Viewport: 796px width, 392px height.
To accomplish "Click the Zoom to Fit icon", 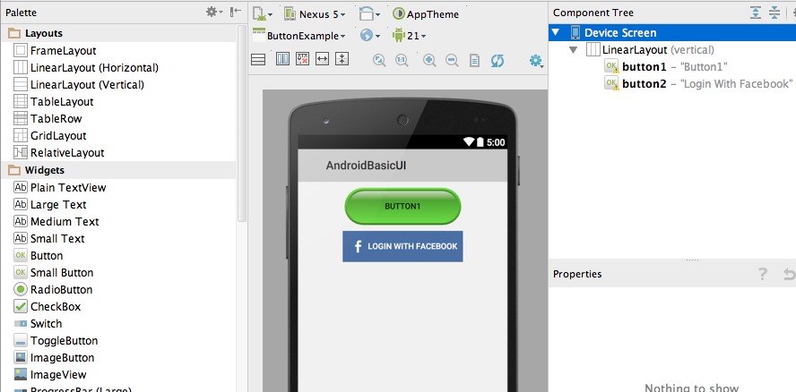I will click(x=379, y=60).
